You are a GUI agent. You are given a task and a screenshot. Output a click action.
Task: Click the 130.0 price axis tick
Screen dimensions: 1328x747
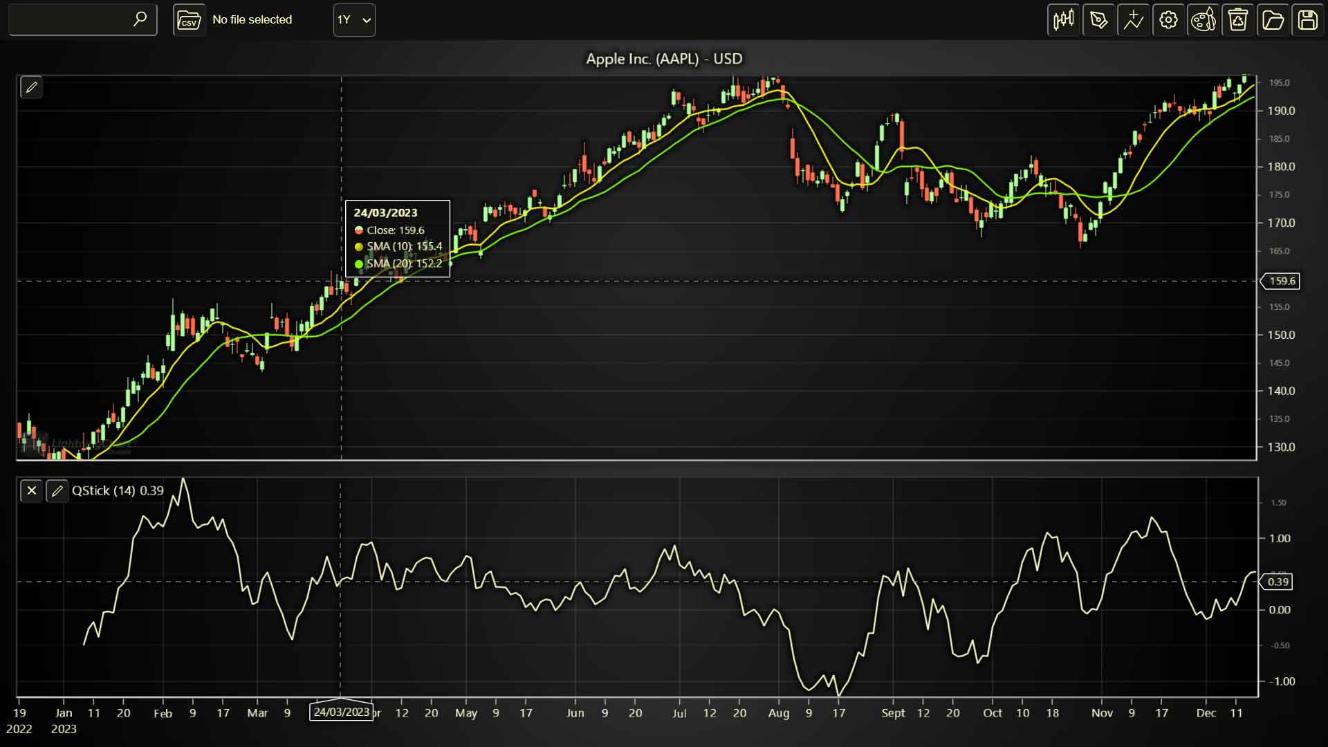pos(1281,448)
